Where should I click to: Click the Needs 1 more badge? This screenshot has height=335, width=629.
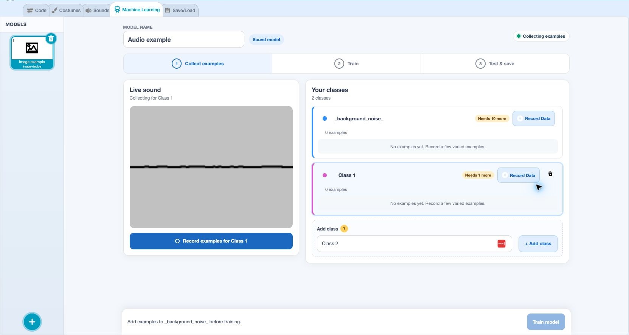tap(478, 175)
